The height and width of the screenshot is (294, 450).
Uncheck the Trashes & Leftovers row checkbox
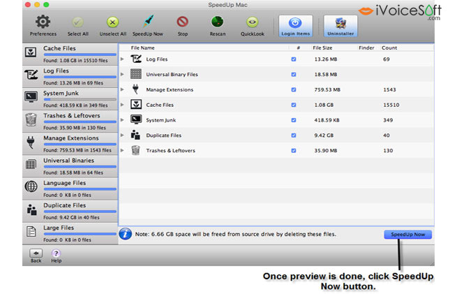tap(294, 151)
